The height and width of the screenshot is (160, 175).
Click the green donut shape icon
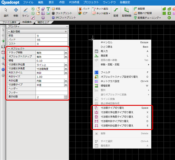(x=169, y=17)
